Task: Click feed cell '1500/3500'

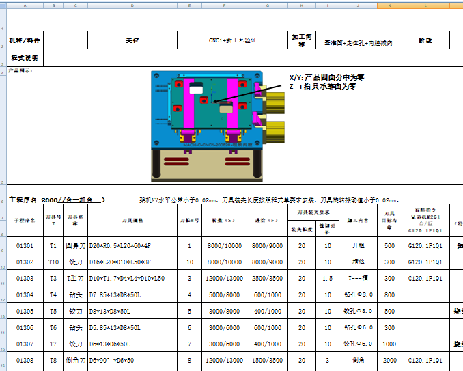Action: pyautogui.click(x=267, y=360)
